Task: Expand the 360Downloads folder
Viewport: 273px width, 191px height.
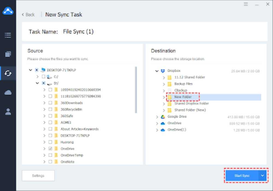Action: 44,103
